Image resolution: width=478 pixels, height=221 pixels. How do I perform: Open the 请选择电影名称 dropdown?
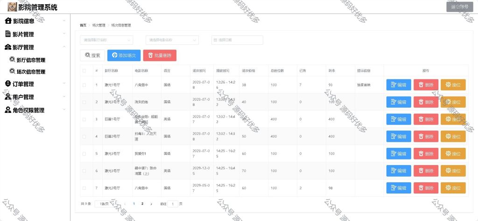172,40
